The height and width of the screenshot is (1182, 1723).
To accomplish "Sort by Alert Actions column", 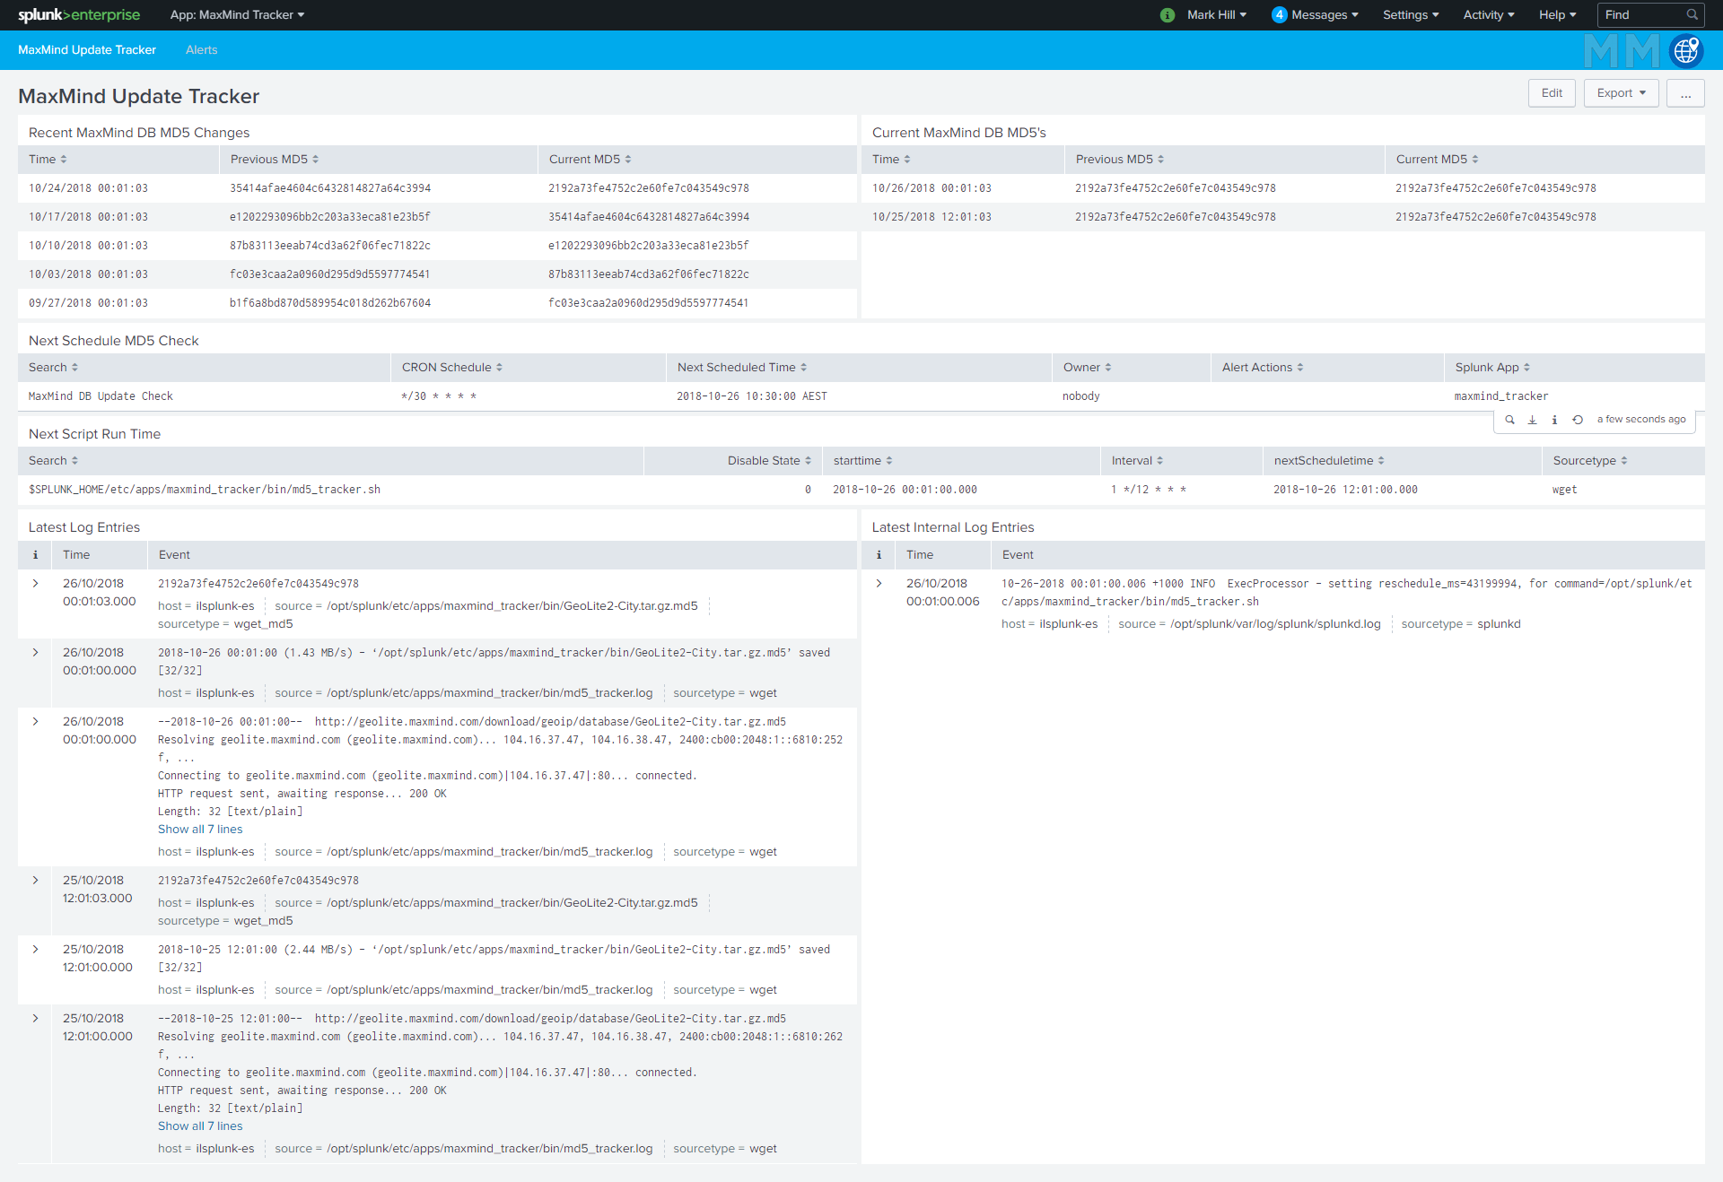I will point(1263,368).
